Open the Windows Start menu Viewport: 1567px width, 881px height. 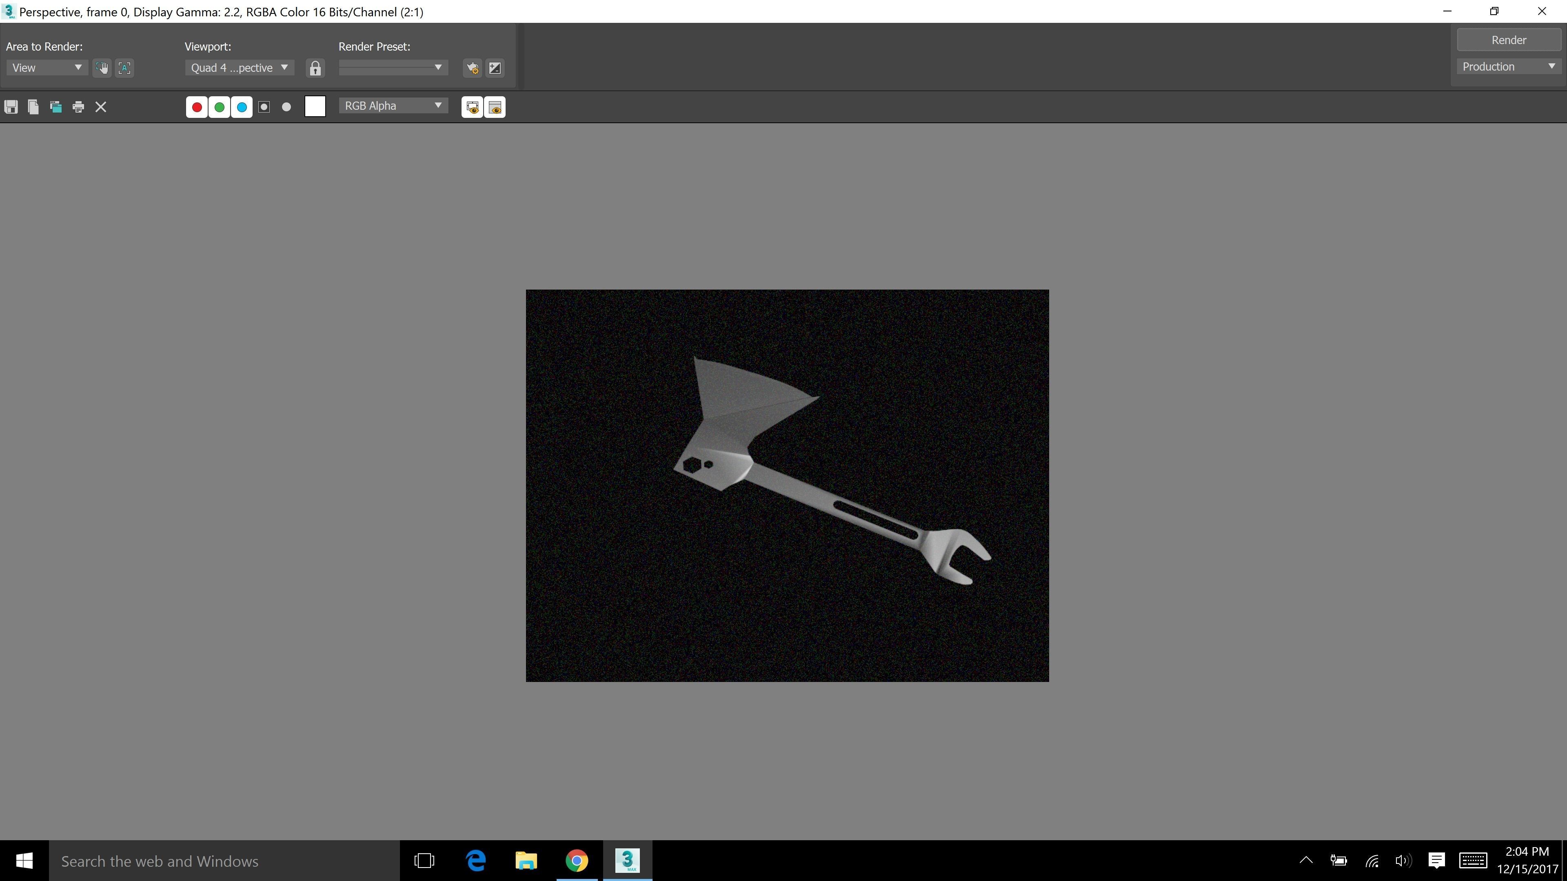click(24, 861)
